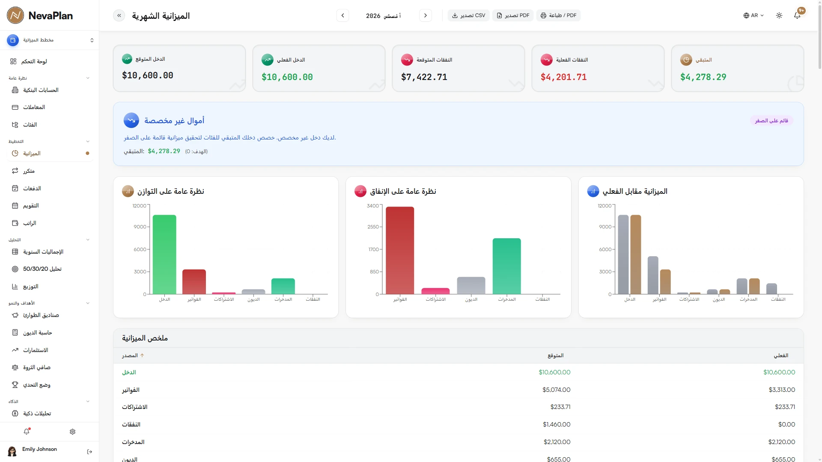Click the حاسبة الديون calculator icon
822x462 pixels.
[15, 332]
